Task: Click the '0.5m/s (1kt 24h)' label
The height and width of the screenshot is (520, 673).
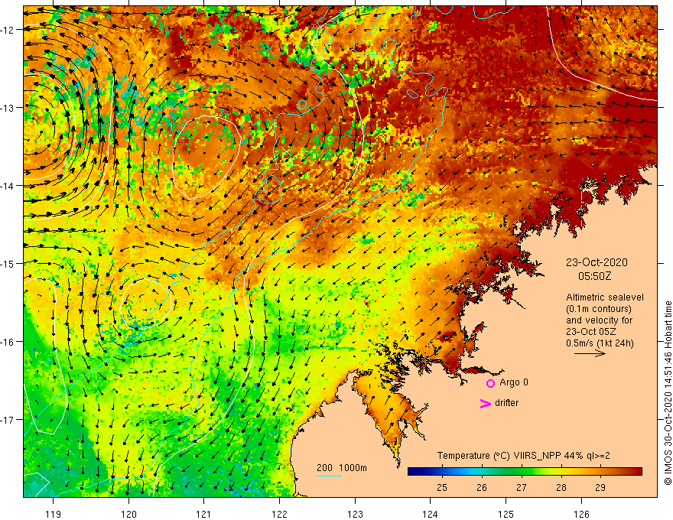Action: [600, 343]
